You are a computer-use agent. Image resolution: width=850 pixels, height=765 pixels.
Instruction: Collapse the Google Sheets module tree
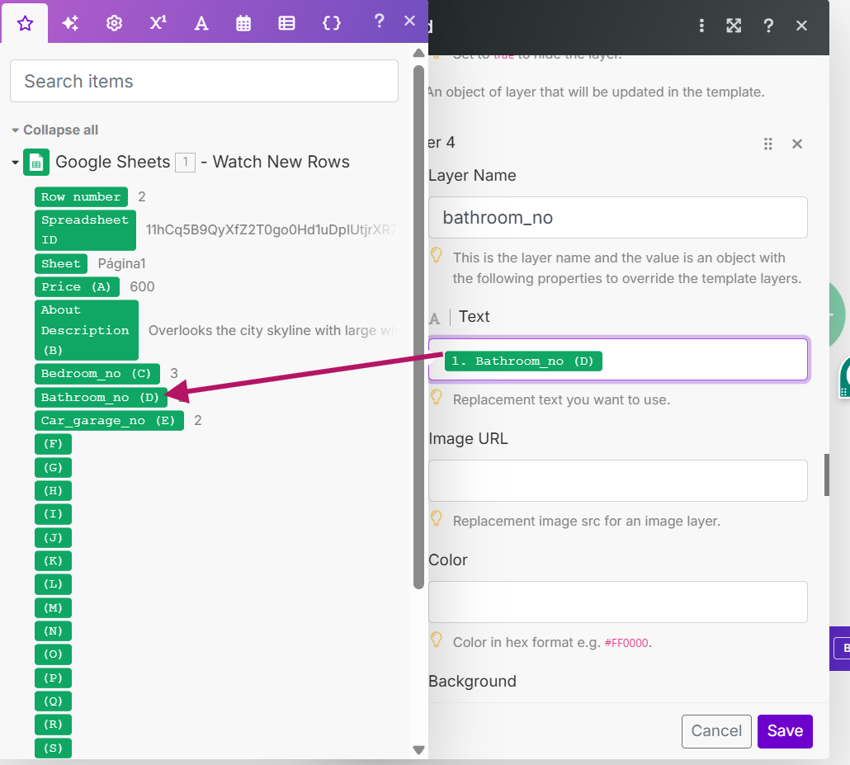click(15, 162)
